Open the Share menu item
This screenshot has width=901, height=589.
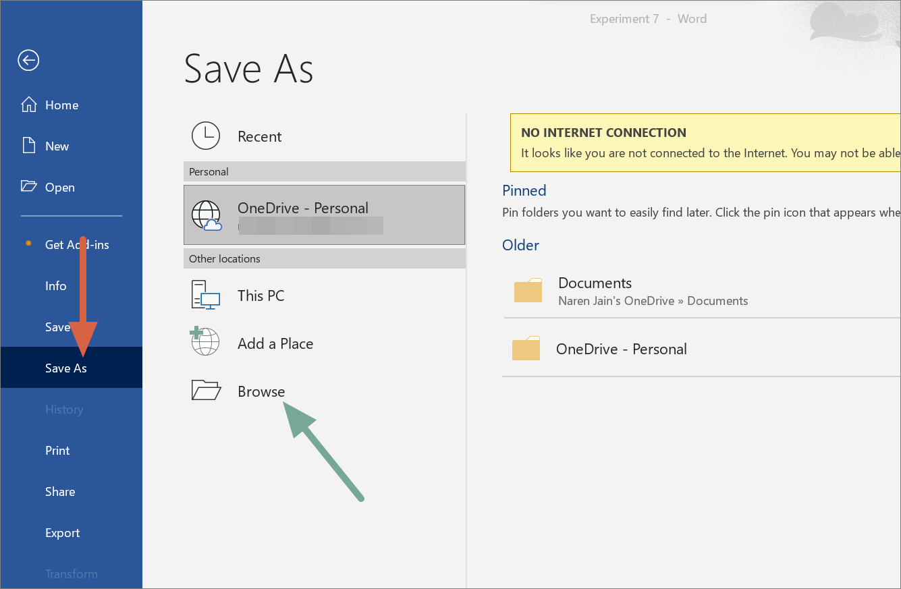pos(60,492)
